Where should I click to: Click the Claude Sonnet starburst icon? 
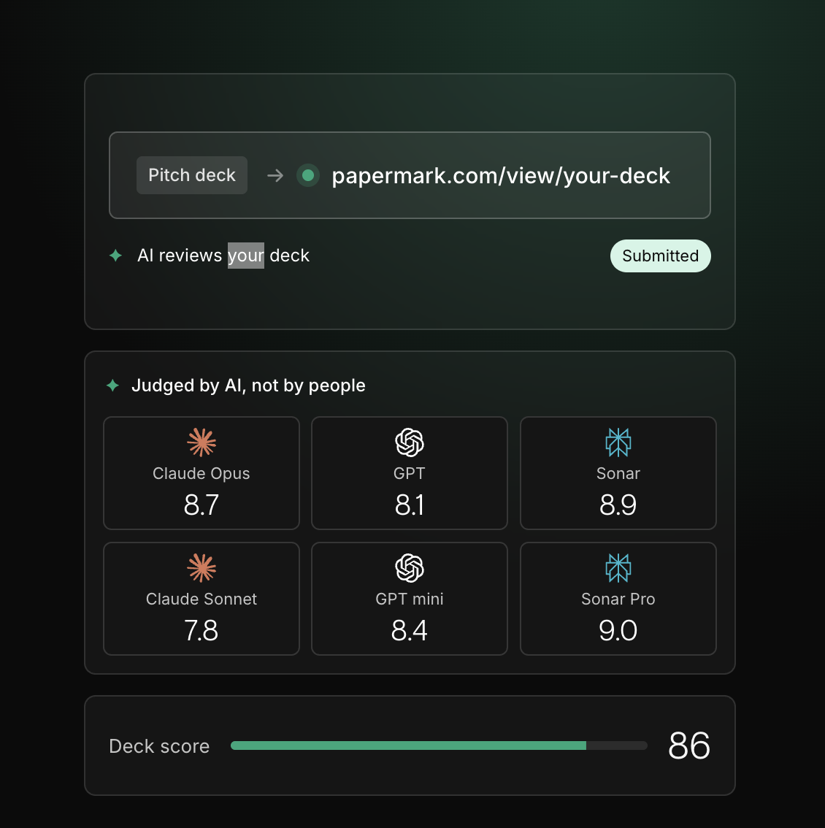pos(202,567)
